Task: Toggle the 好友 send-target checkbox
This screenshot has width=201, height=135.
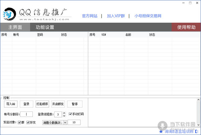Action: tap(28, 122)
